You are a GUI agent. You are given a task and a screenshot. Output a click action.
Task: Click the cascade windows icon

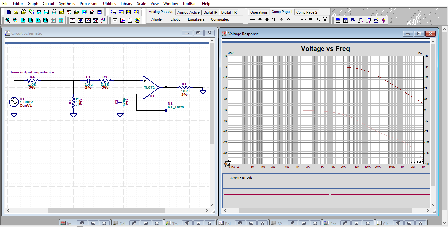point(353,20)
